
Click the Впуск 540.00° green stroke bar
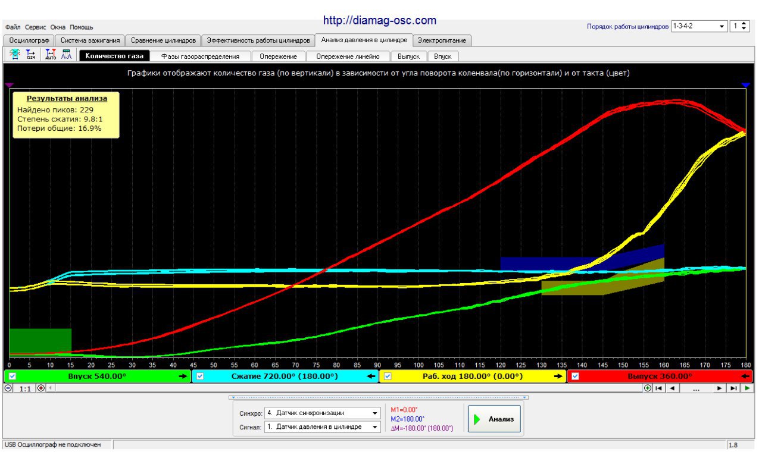[98, 376]
